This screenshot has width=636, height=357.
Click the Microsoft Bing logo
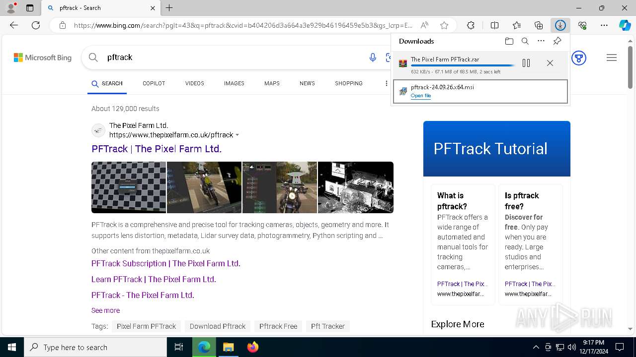43,58
